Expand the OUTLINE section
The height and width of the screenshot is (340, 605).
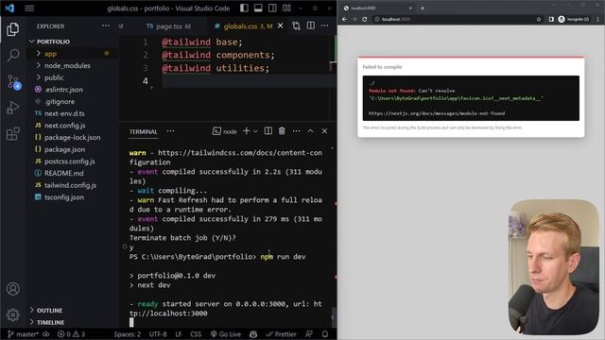49,311
